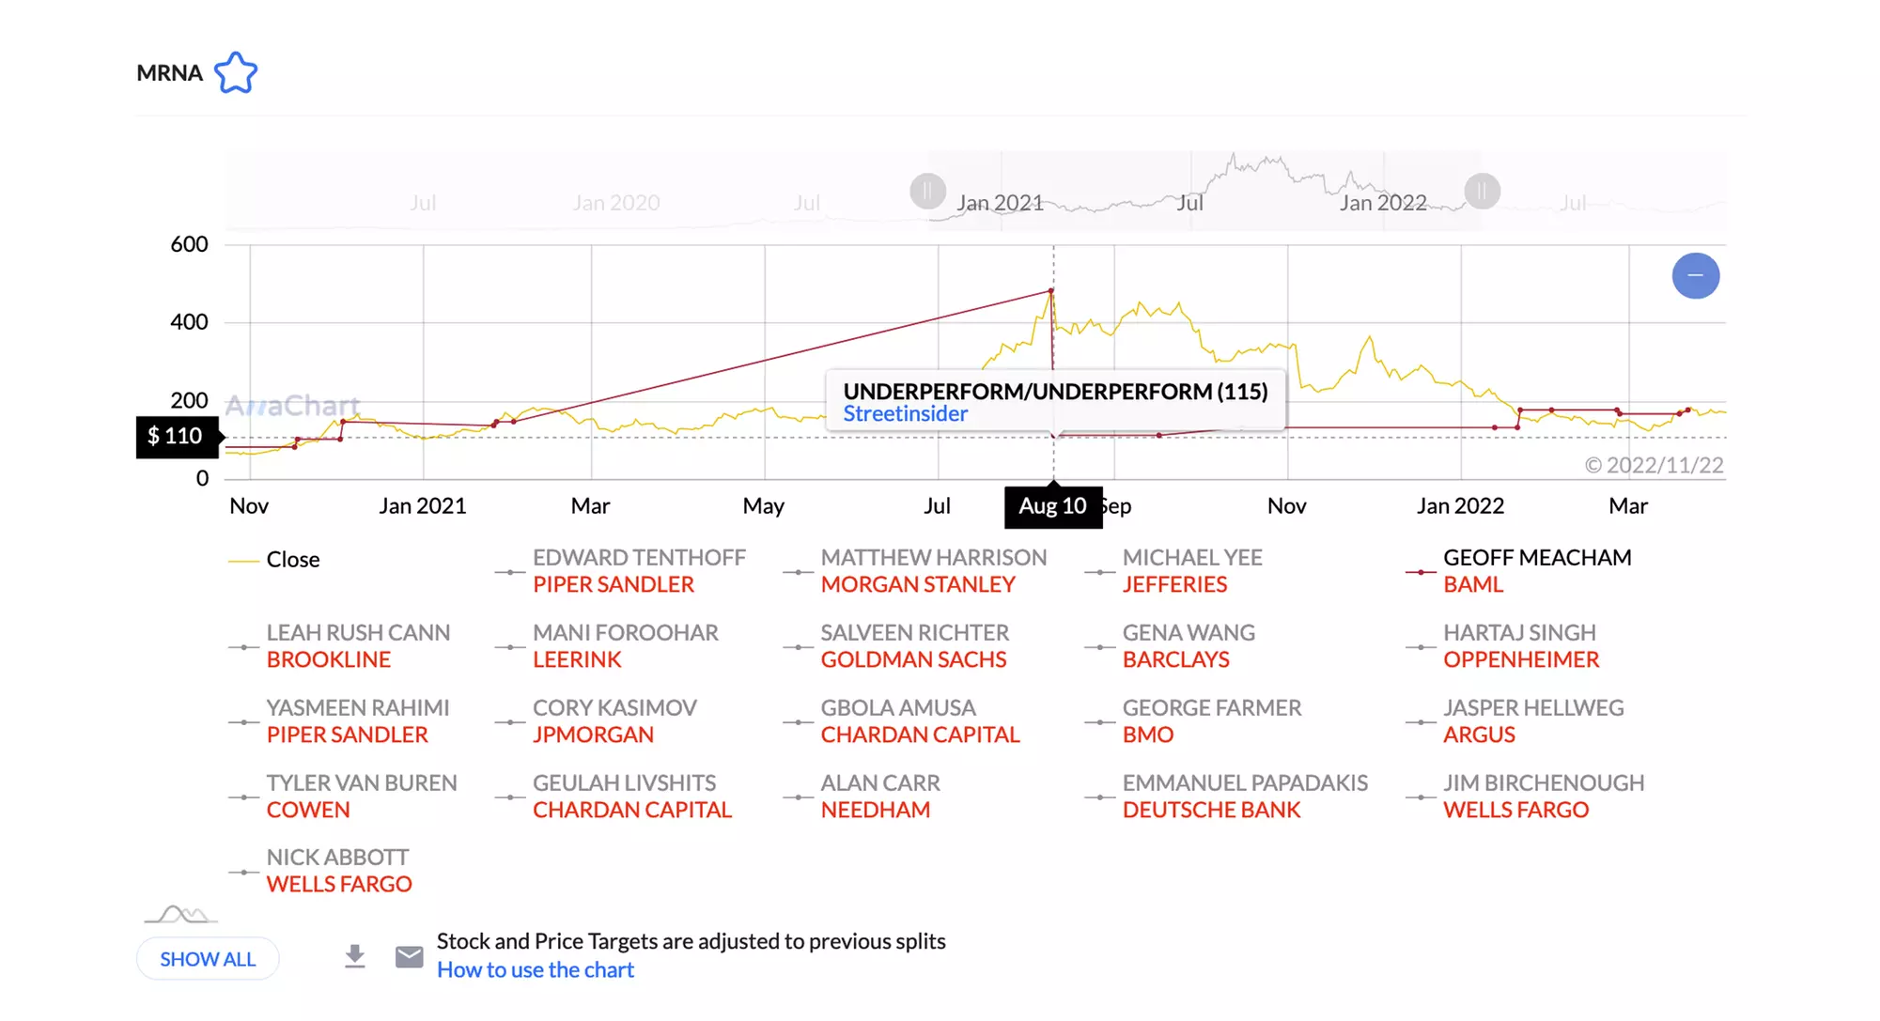Toggle Hartaj Singh Oppenheimer series
1880x1021 pixels.
point(1502,646)
